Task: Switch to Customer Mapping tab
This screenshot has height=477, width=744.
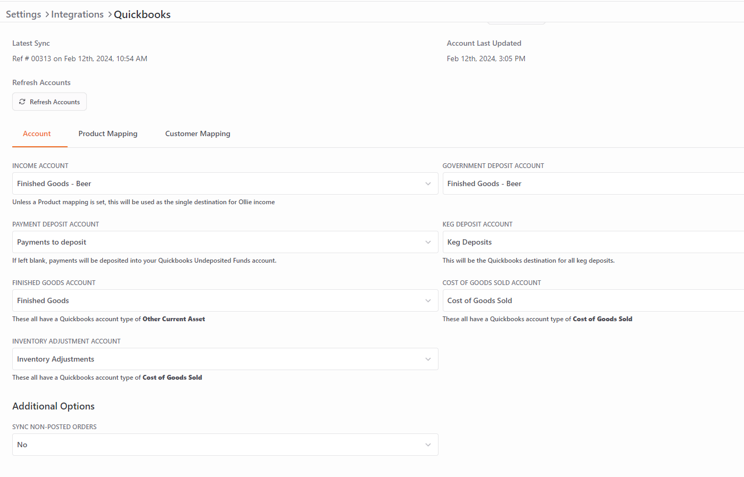Action: pyautogui.click(x=197, y=133)
